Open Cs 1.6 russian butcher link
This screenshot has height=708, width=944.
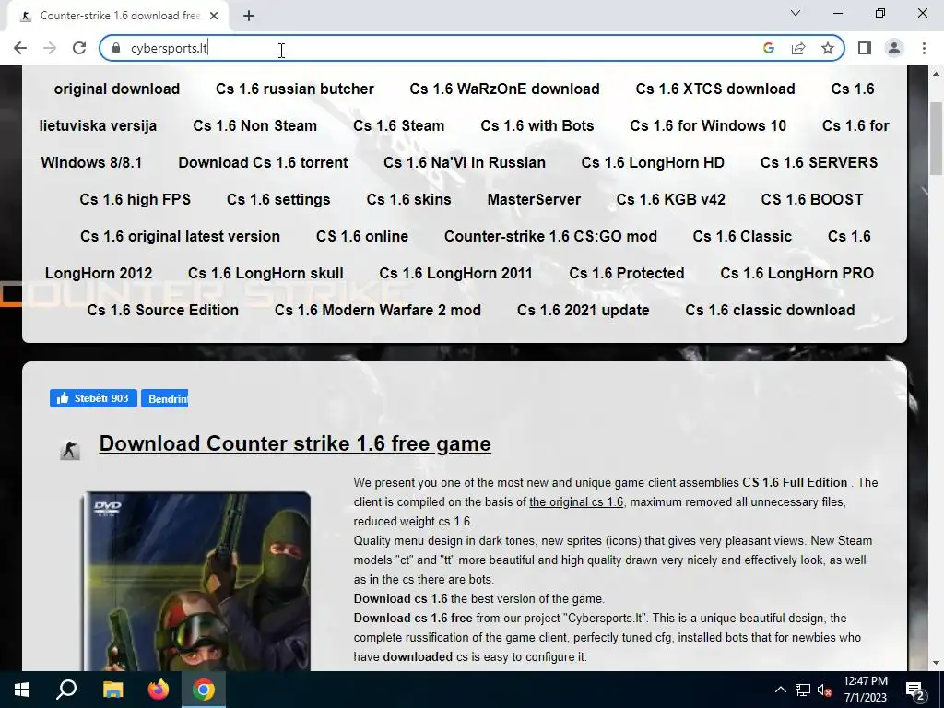point(295,89)
